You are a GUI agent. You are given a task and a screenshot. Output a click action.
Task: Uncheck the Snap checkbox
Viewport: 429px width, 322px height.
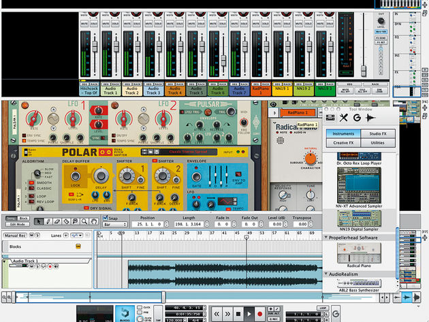[105, 218]
